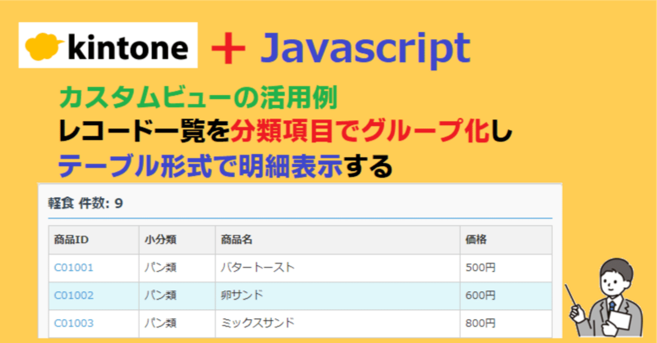The image size is (657, 343).
Task: Click the 小分類 column header
Action: point(177,240)
